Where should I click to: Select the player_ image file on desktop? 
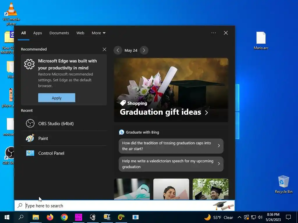[8, 98]
